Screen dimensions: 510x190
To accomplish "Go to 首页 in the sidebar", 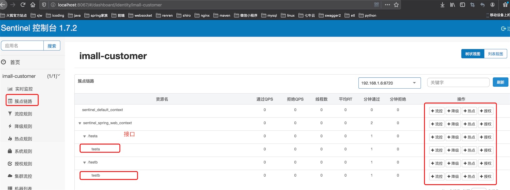I will pos(15,62).
